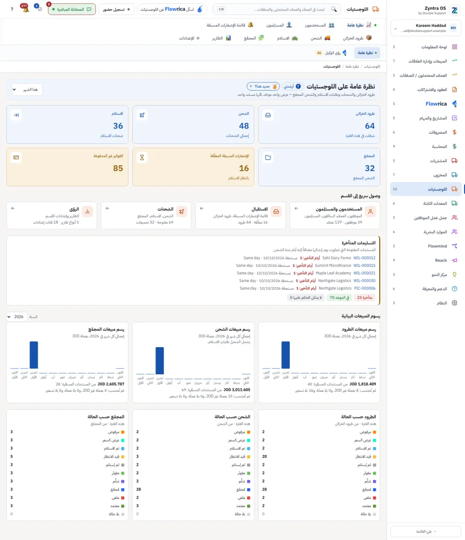Open العقود والاشتراكات document icon in sidebar
The height and width of the screenshot is (540, 465).
point(454,90)
